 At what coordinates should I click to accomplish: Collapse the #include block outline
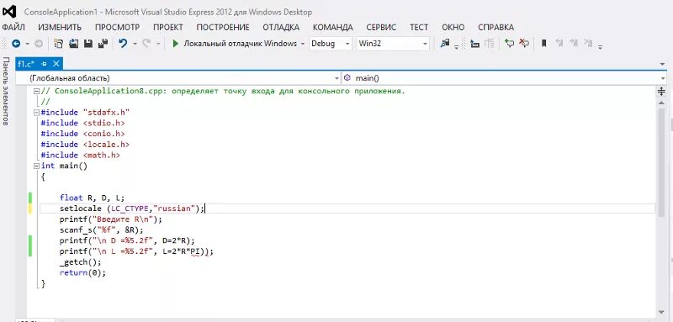[x=36, y=113]
